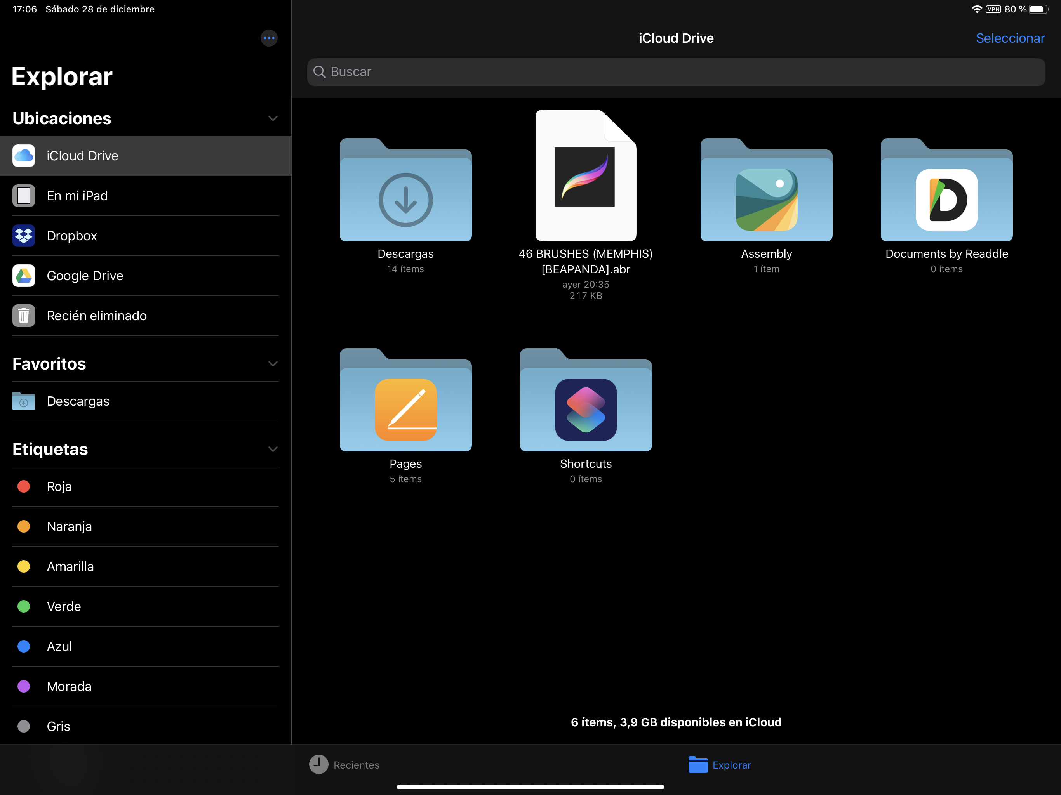Select iCloud Drive location
Viewport: 1061px width, 795px height.
point(145,156)
